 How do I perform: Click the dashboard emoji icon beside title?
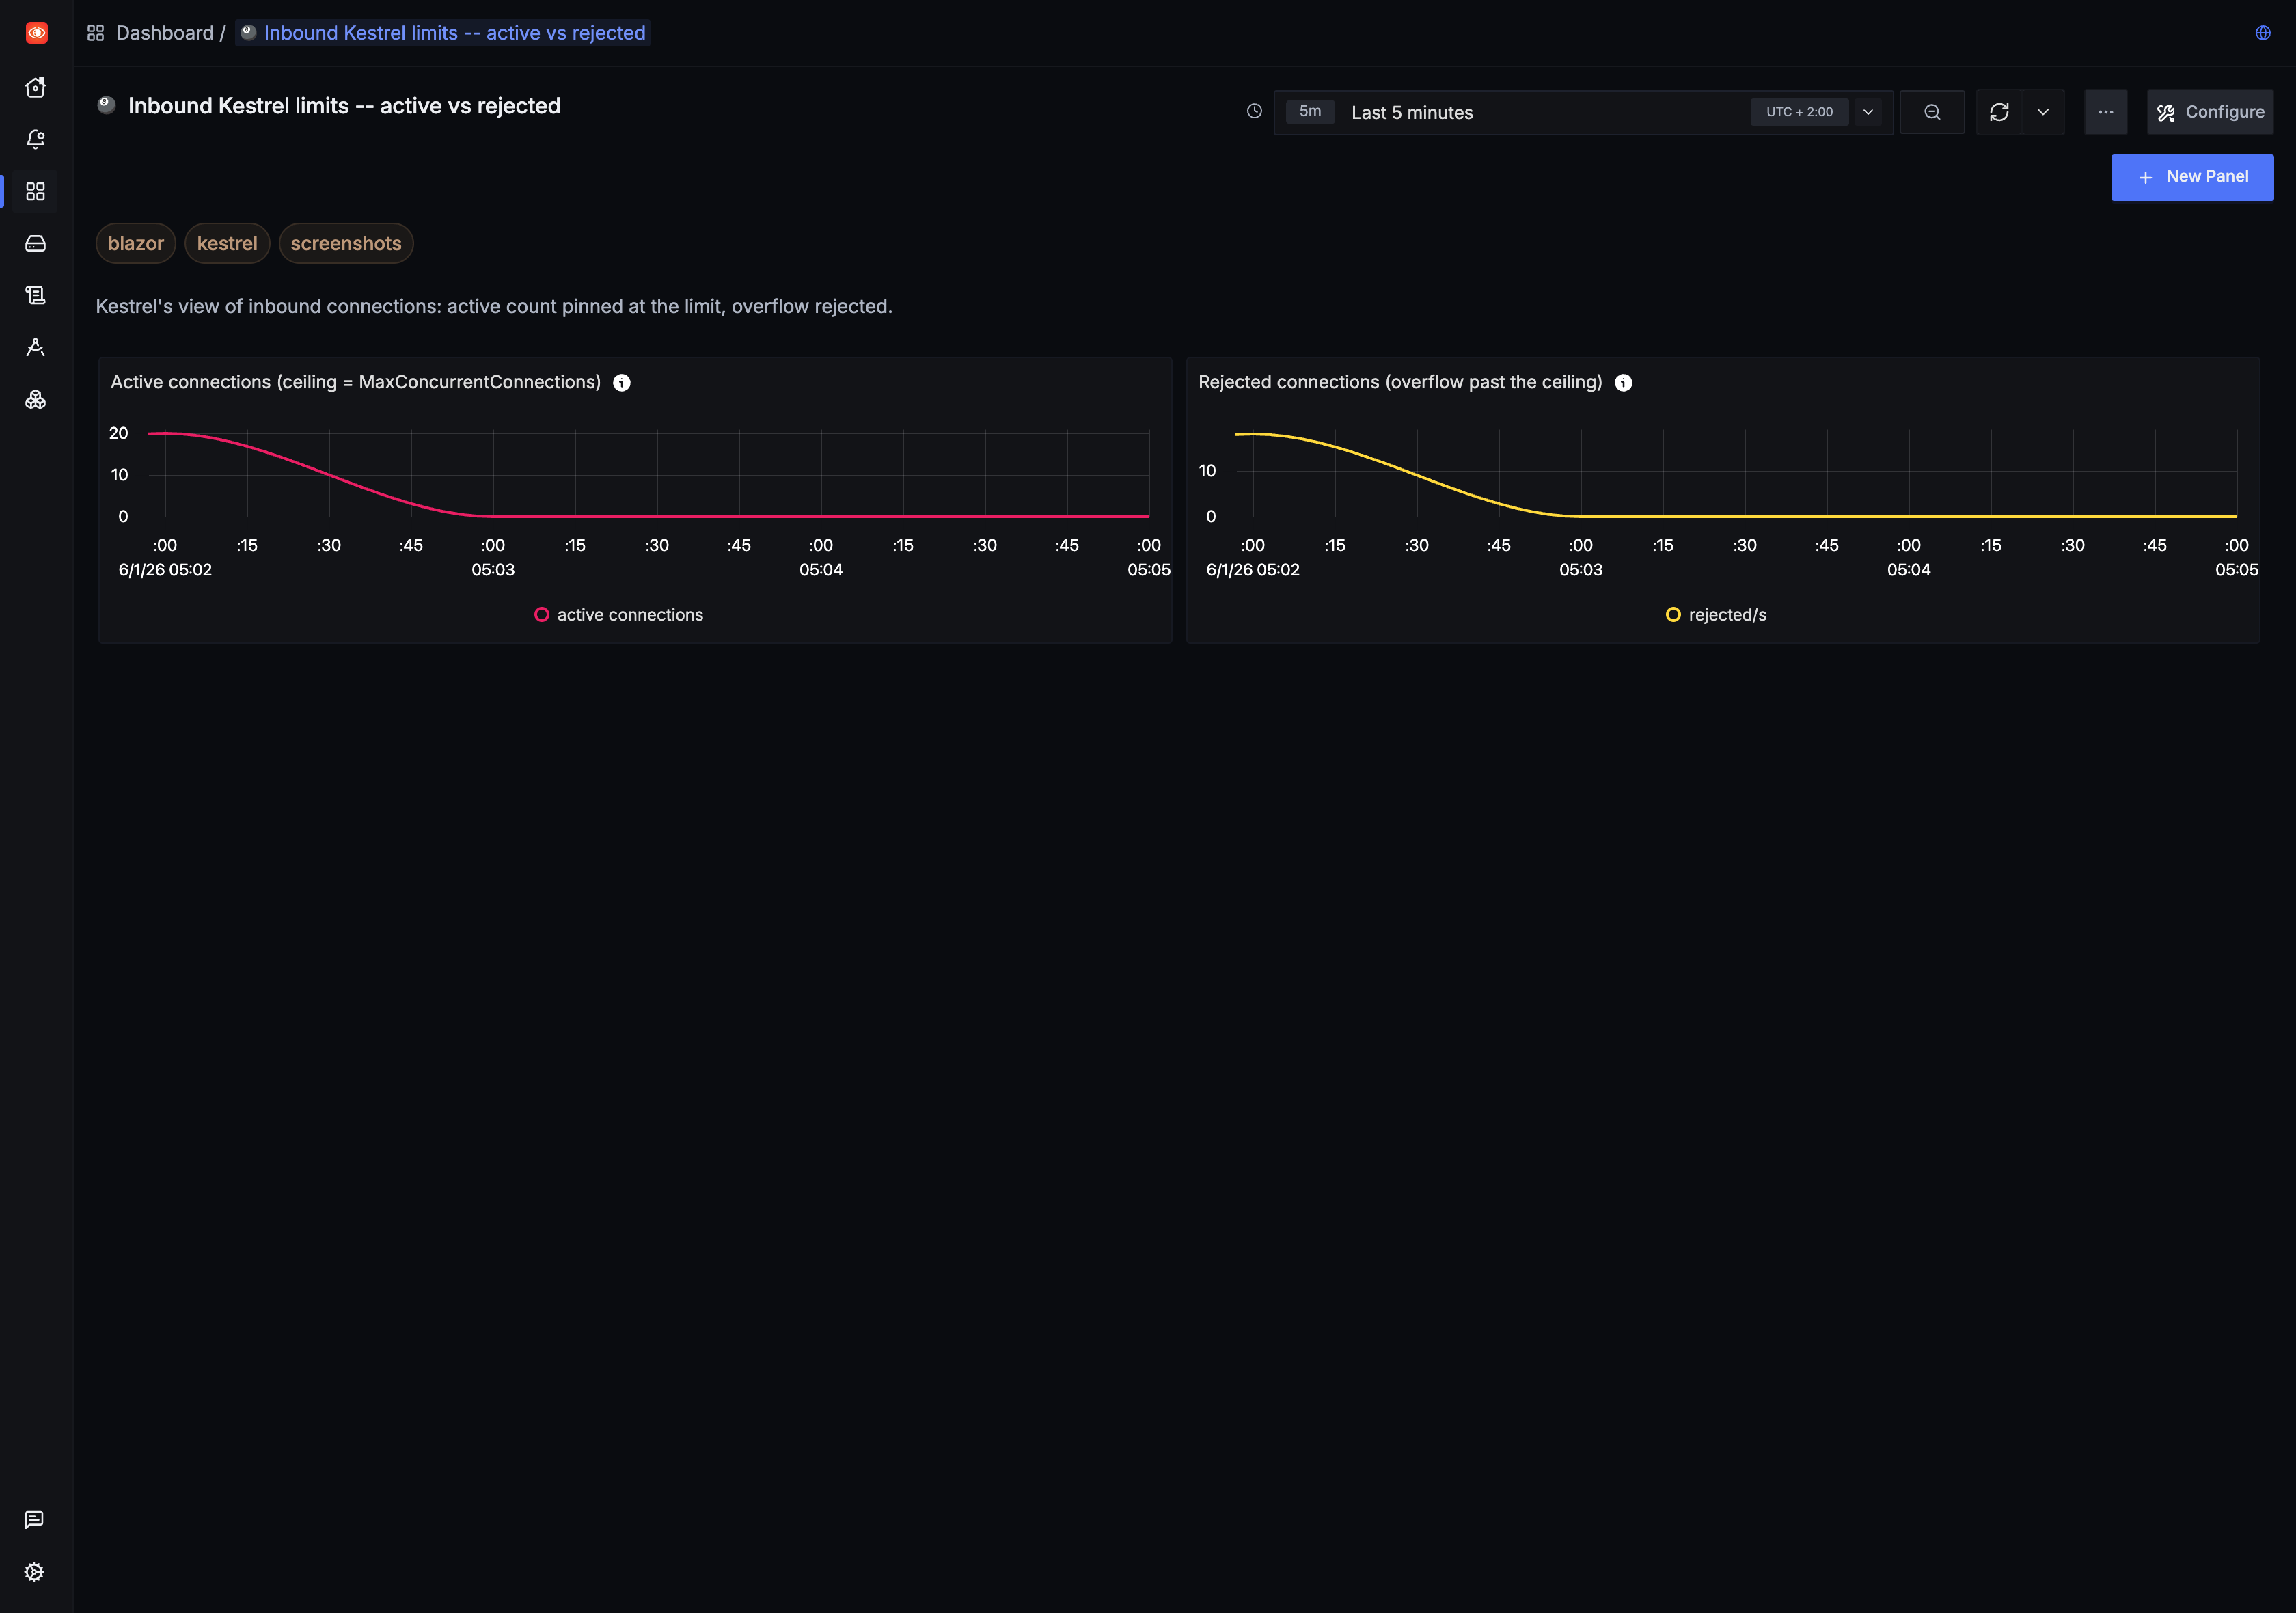pyautogui.click(x=106, y=105)
